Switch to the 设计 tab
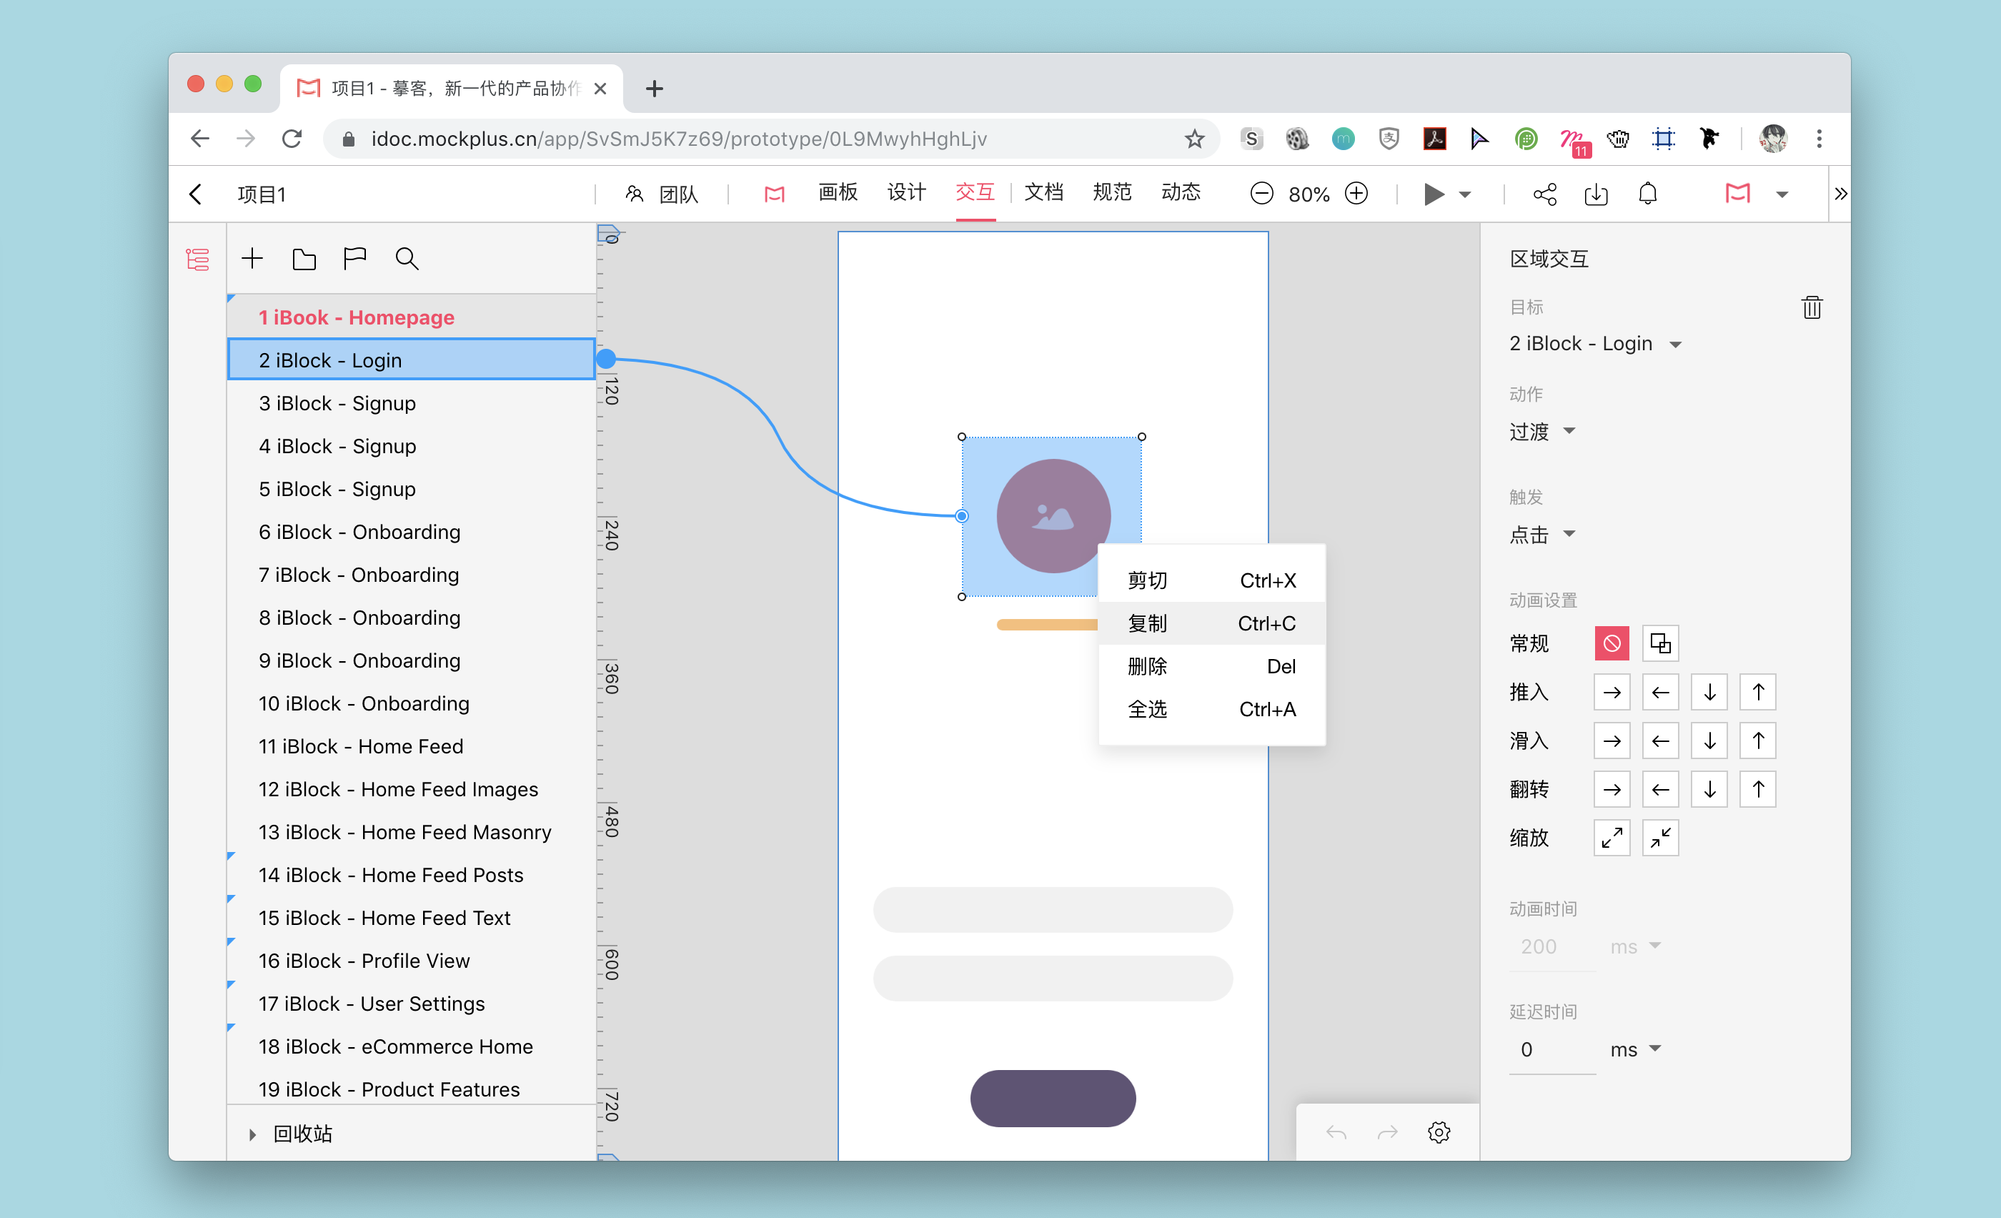Viewport: 2001px width, 1218px height. click(x=906, y=192)
